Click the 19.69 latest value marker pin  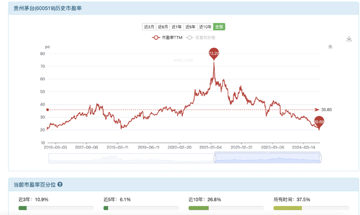319,122
